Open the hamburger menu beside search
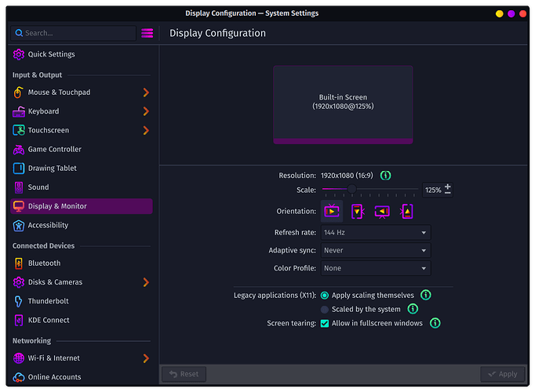535x392 pixels. point(147,33)
